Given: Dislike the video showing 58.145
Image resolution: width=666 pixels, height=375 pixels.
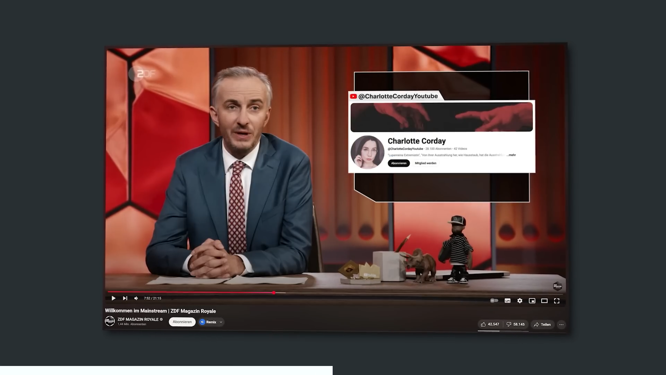Looking at the screenshot, I should click(x=516, y=324).
